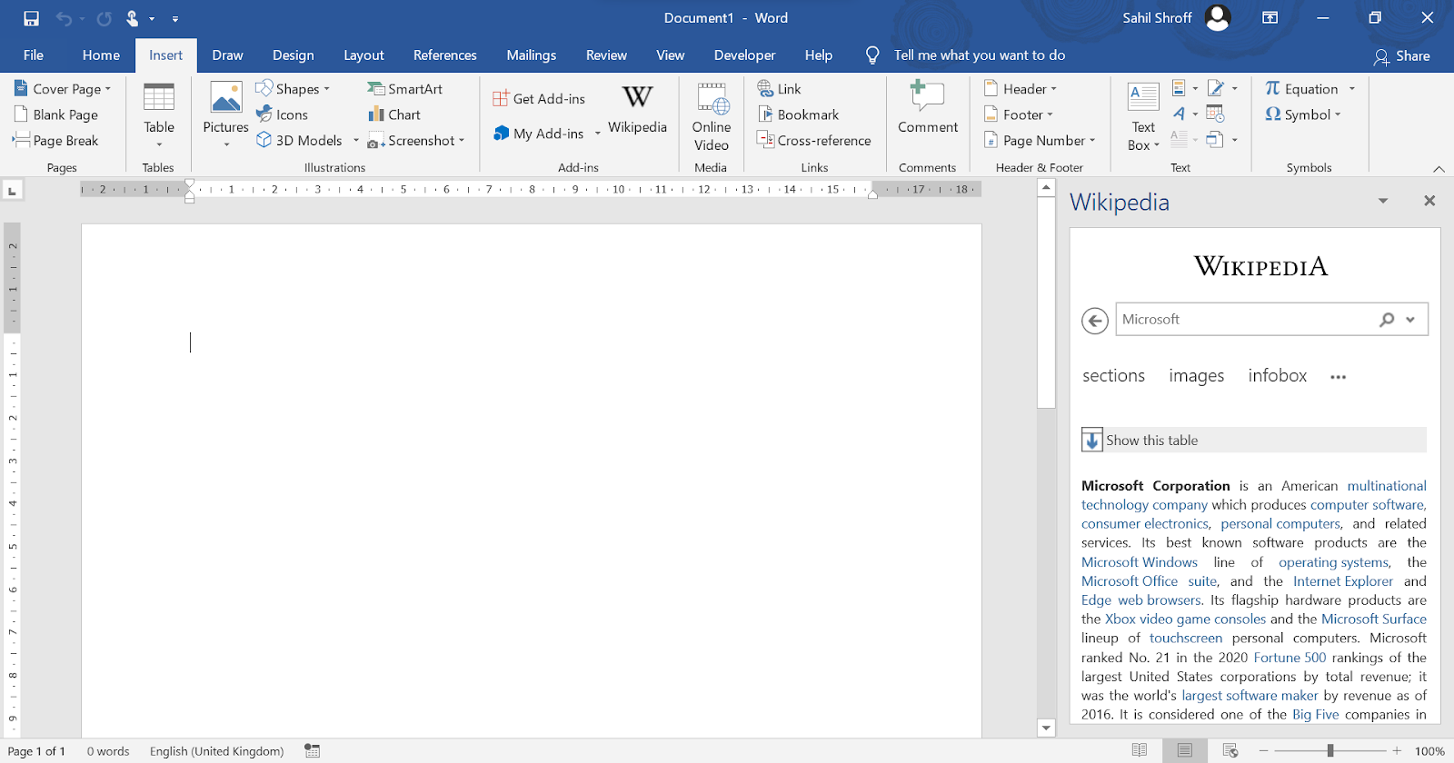Open Get Add-ins store
Viewport: 1454px width, 763px height.
[x=539, y=99]
